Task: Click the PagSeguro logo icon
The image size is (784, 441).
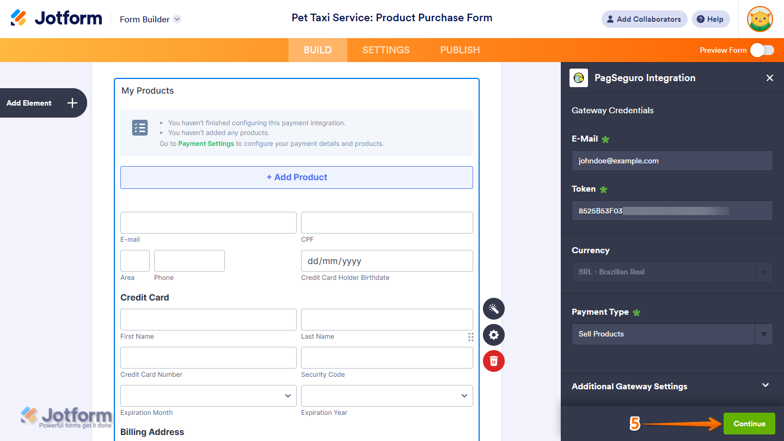Action: pos(579,78)
